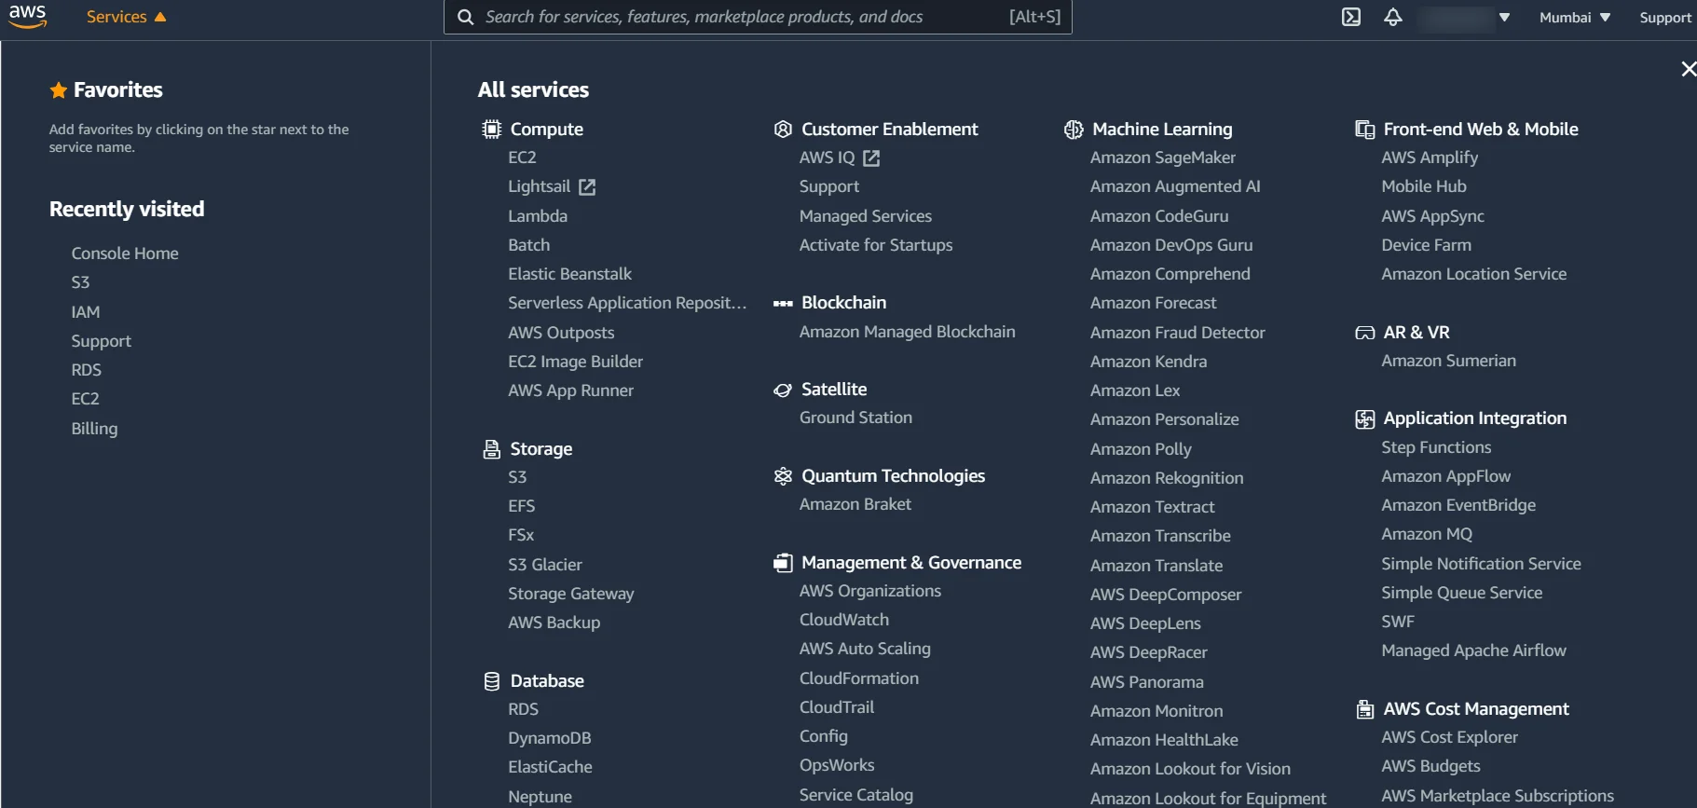
Task: Click the AR & VR headset icon
Action: (1364, 333)
